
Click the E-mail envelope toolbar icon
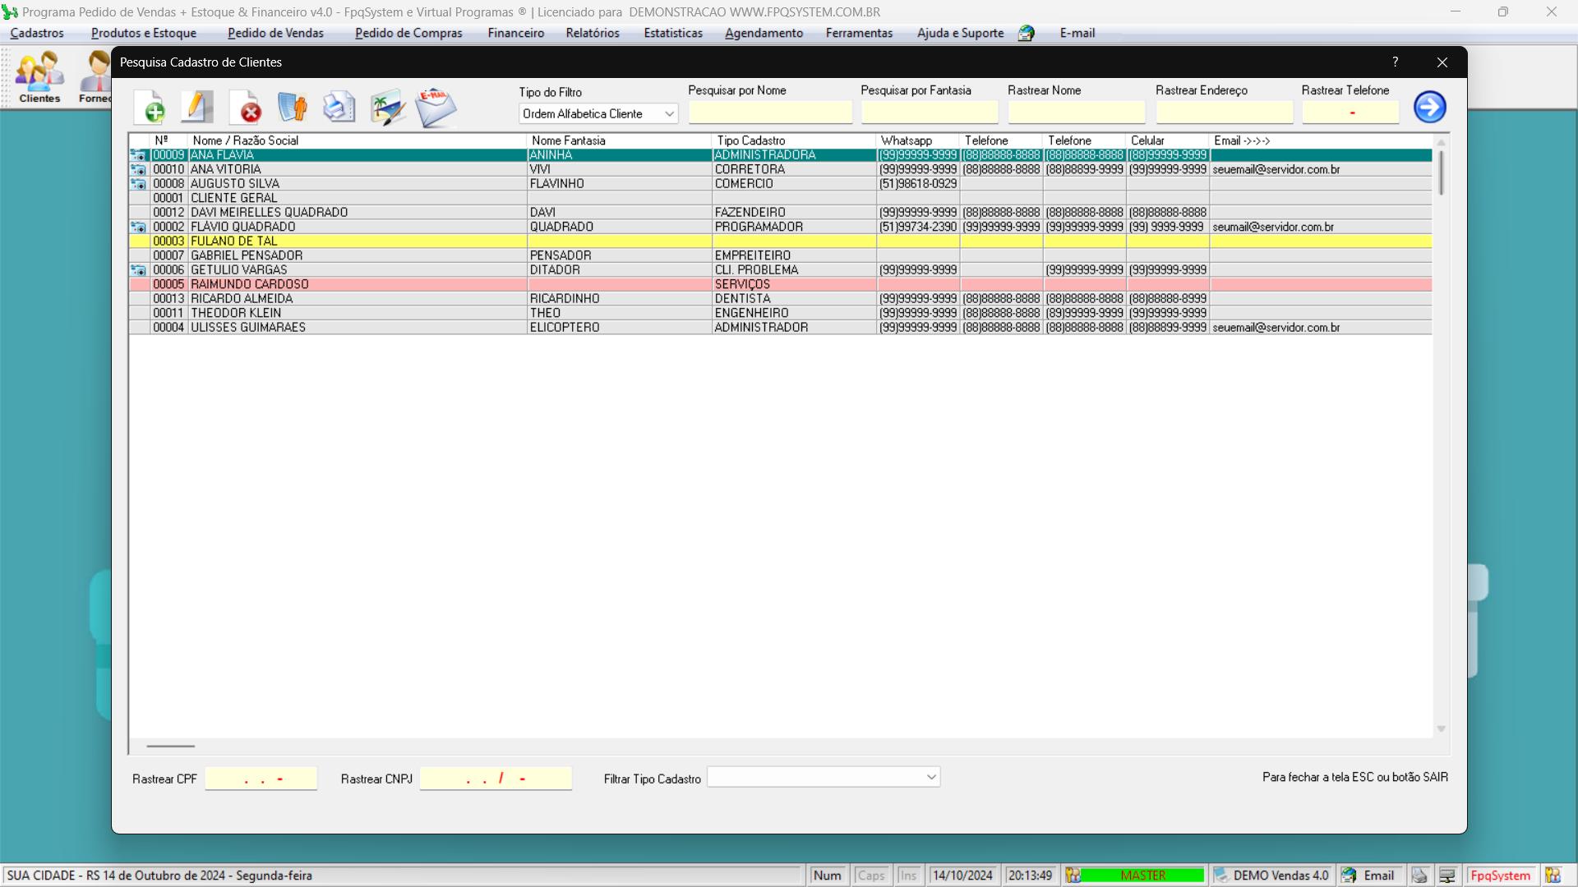pyautogui.click(x=436, y=108)
